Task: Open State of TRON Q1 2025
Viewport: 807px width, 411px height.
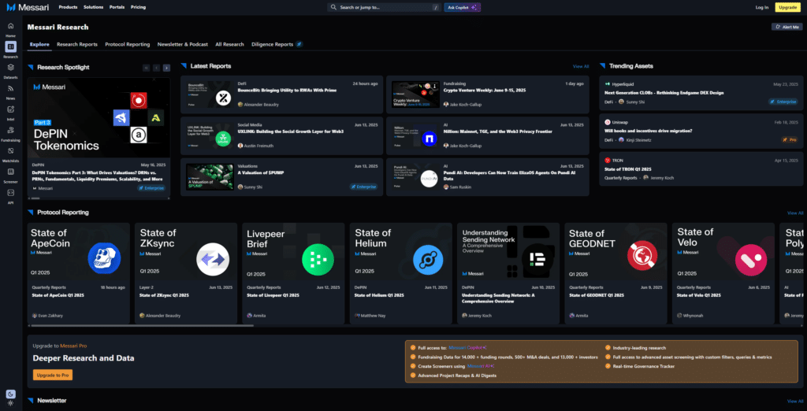Action: (x=628, y=168)
